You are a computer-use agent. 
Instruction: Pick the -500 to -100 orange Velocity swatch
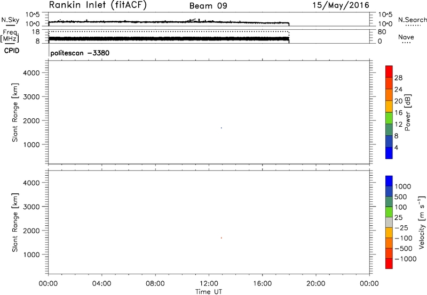tap(389, 243)
